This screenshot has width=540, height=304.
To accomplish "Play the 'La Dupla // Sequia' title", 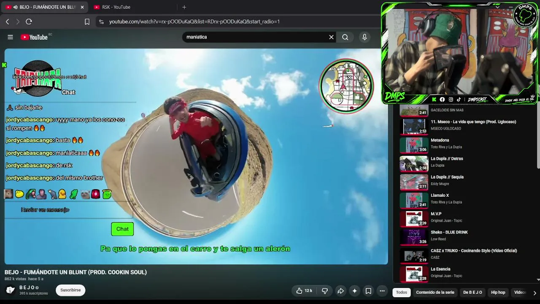I will [447, 177].
